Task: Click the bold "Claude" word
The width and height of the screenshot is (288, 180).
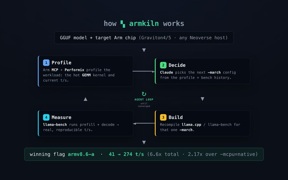Action: click(x=167, y=72)
